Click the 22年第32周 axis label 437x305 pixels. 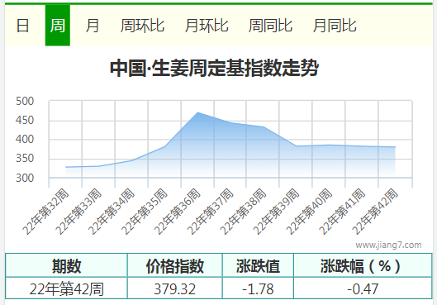coord(45,212)
